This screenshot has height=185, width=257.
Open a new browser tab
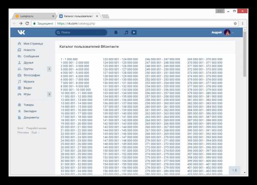coord(105,16)
